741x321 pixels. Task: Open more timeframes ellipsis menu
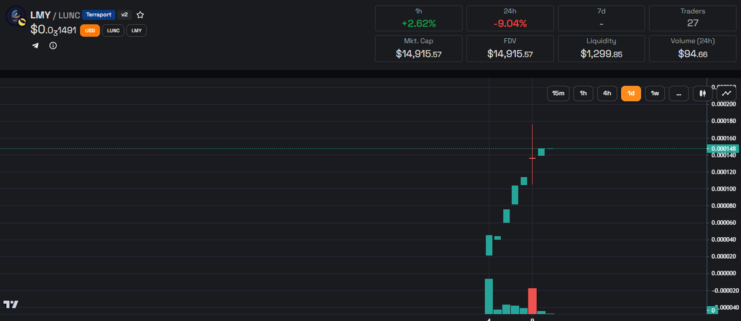679,94
